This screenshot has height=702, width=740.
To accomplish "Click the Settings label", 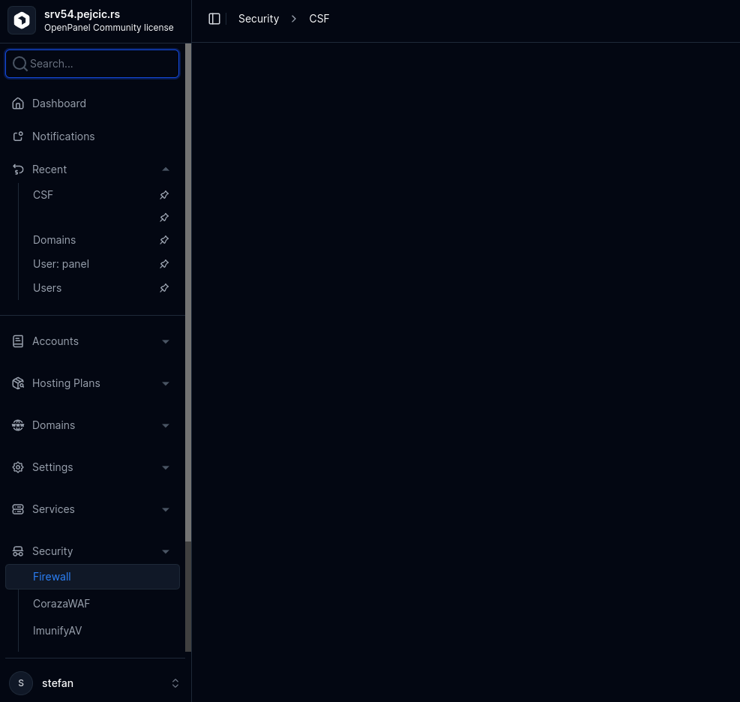I will click(x=52, y=467).
